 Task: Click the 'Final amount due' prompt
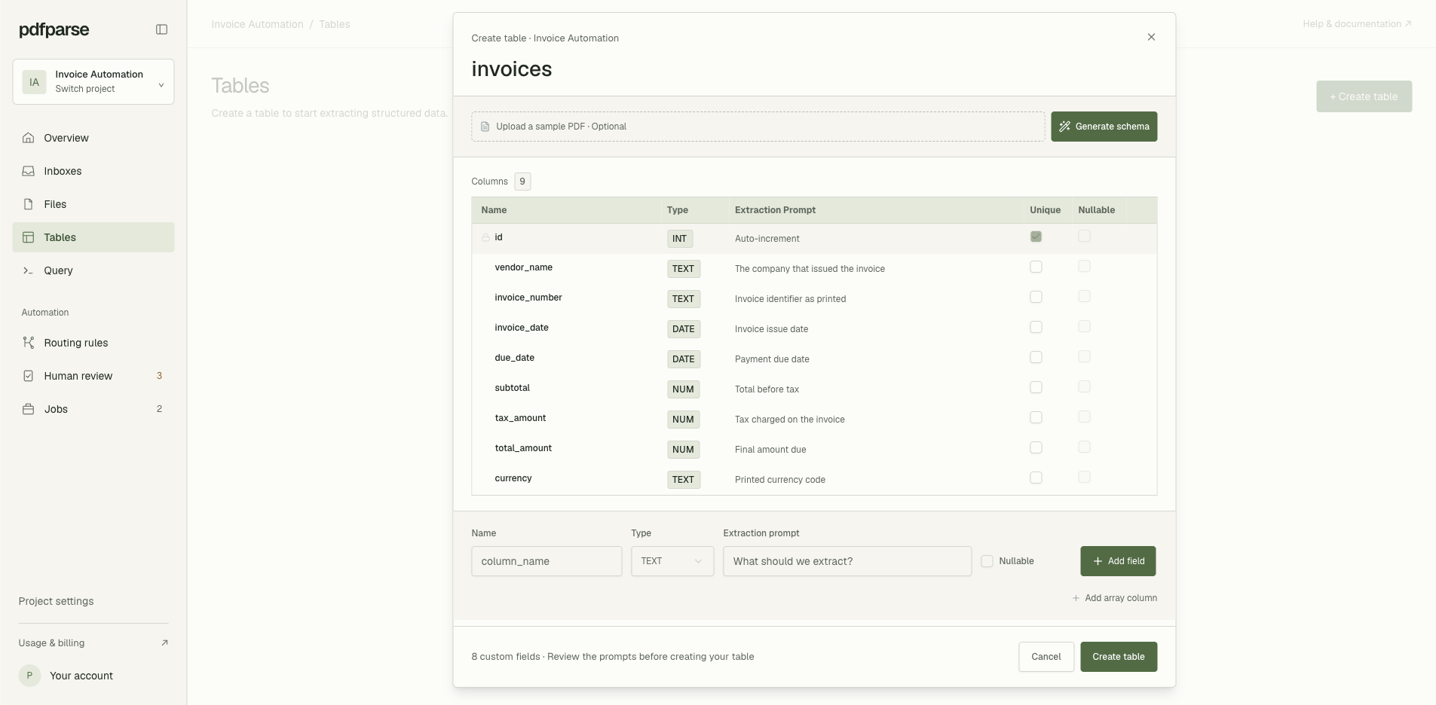click(770, 450)
